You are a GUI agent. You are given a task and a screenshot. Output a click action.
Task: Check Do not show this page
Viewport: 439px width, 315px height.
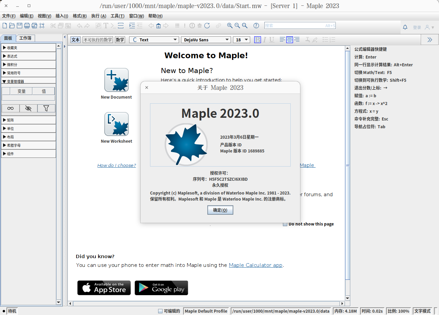pos(285,224)
